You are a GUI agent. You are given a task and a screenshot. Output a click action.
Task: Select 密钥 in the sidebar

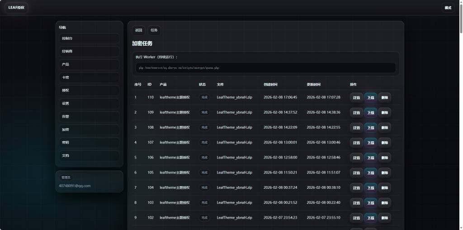[89, 142]
